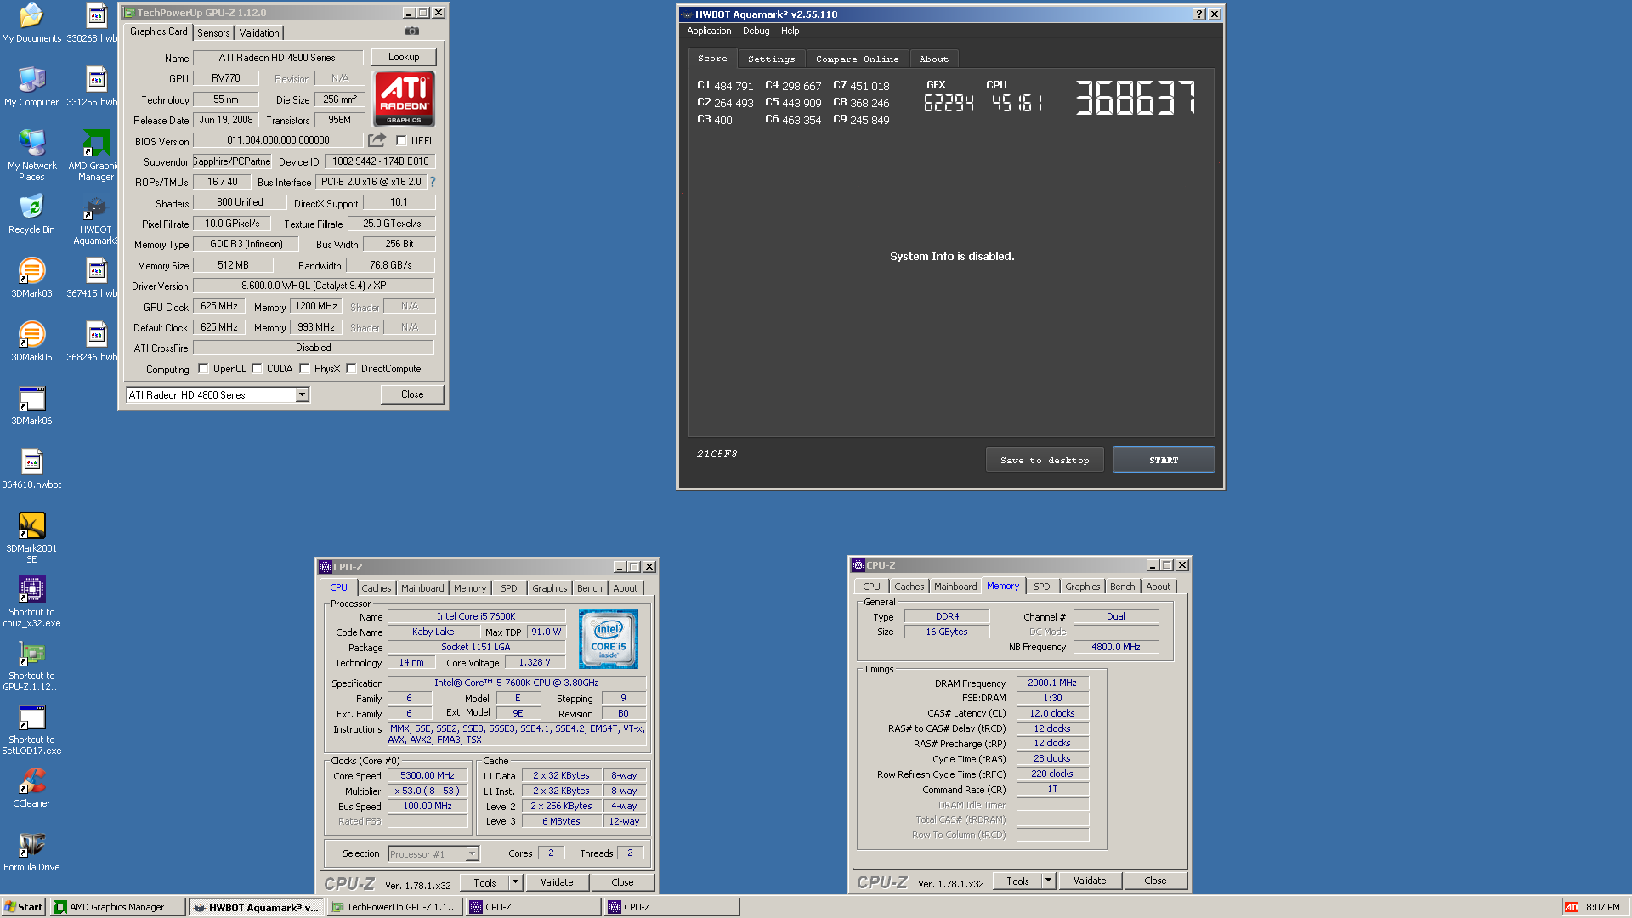This screenshot has width=1632, height=918.
Task: Click the Tools button in left CPU-Z window
Action: click(484, 882)
